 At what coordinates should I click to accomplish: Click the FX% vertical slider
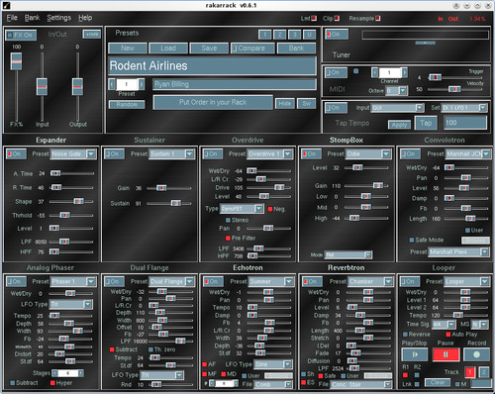[x=16, y=86]
